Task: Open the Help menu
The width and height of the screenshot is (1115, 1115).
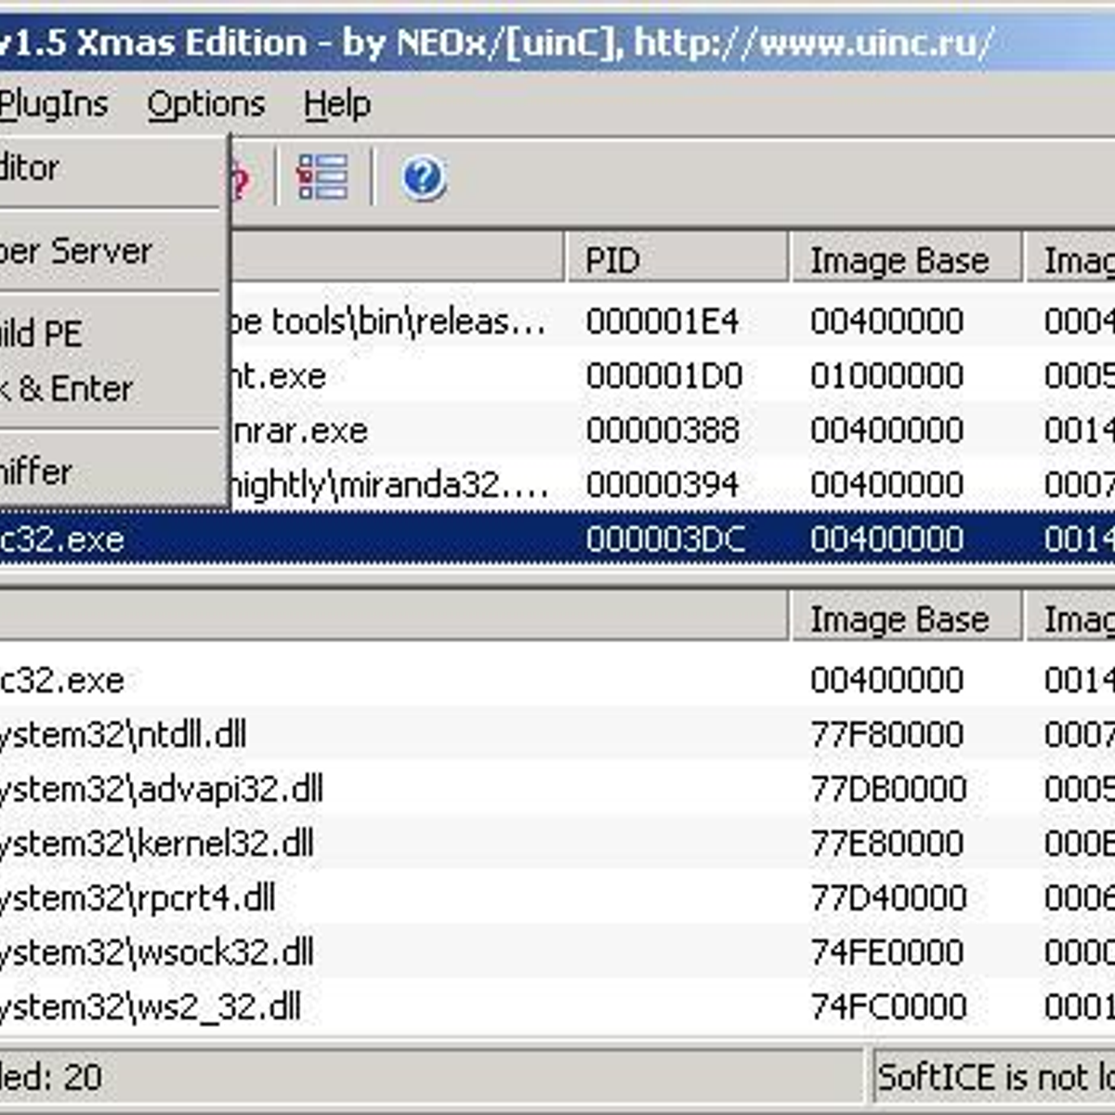Action: pos(338,103)
